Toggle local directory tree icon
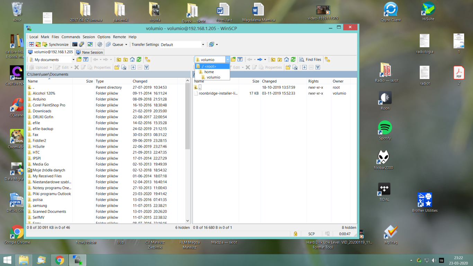The height and width of the screenshot is (266, 473). point(148,60)
